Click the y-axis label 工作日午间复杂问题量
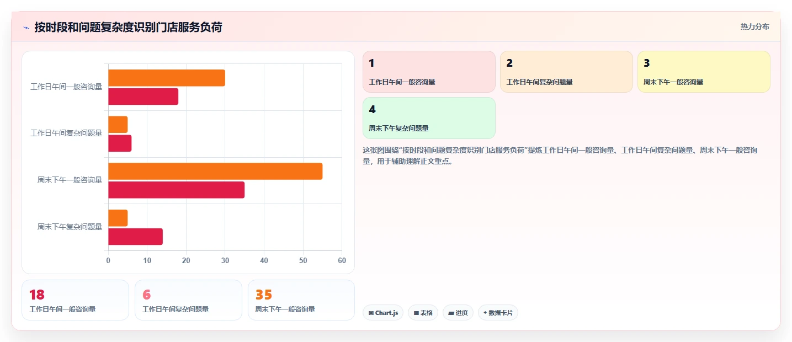 click(x=66, y=133)
